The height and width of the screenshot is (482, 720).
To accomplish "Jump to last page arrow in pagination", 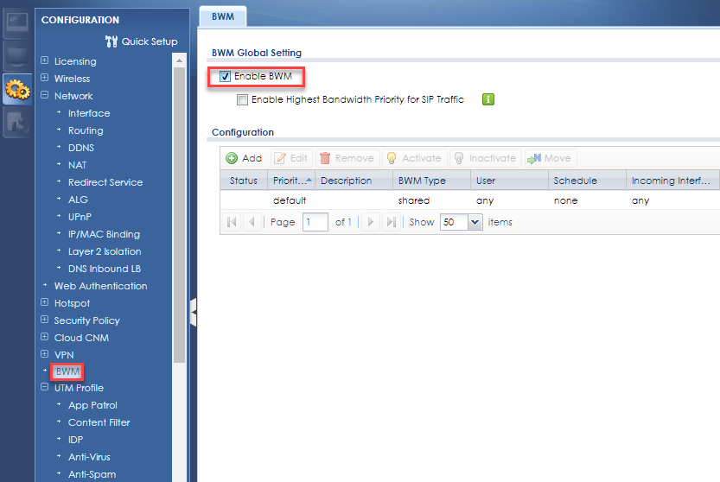I will 391,222.
